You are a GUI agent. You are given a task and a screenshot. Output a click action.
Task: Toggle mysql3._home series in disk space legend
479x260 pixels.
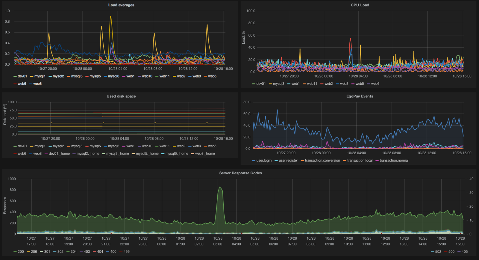coord(117,154)
